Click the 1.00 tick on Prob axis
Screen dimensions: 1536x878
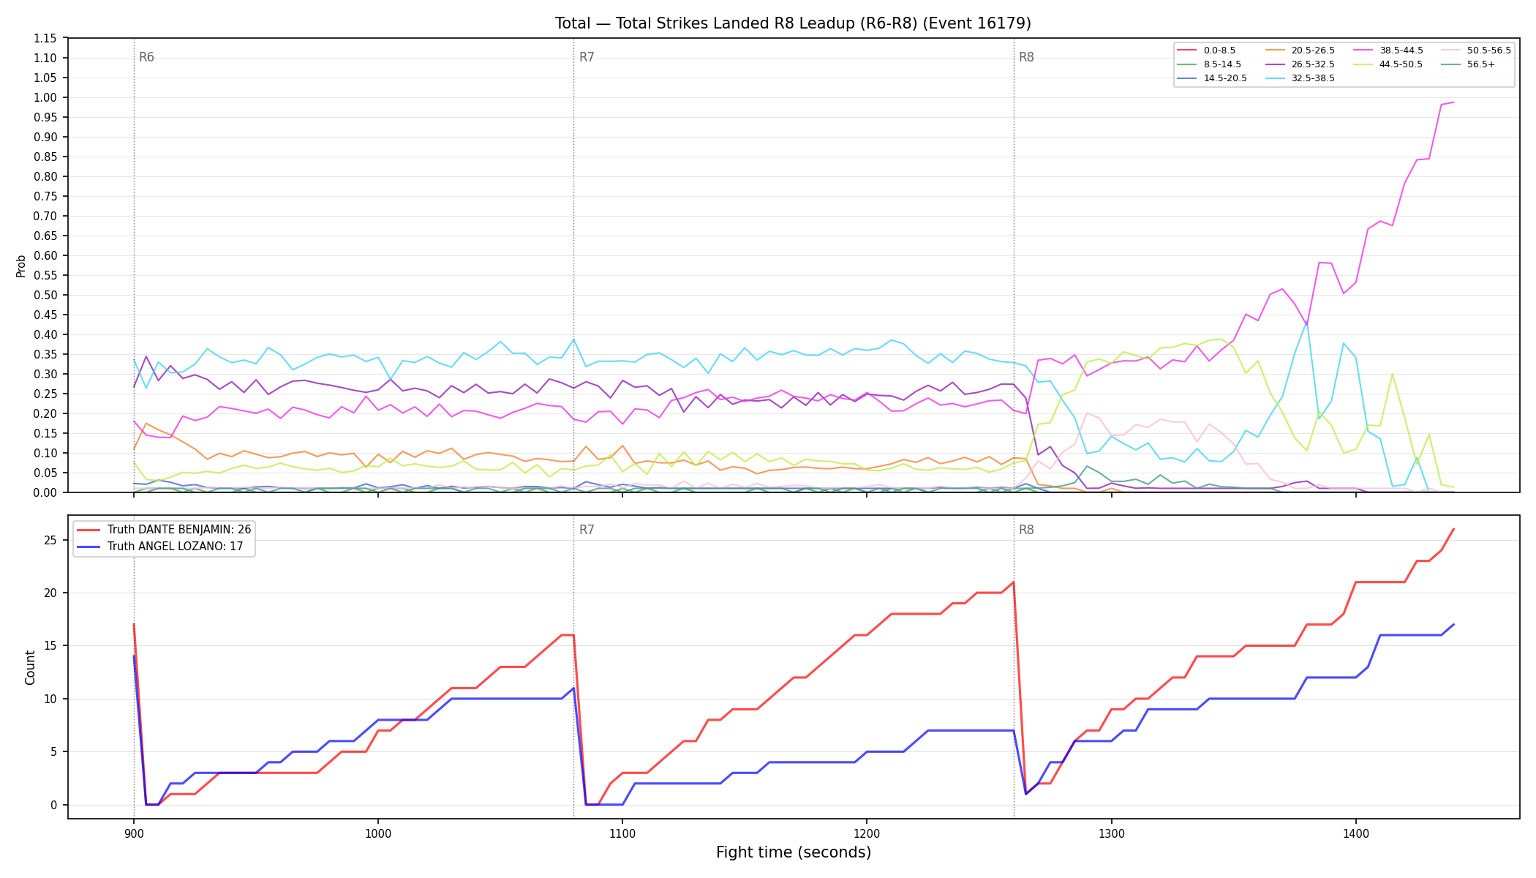45,97
